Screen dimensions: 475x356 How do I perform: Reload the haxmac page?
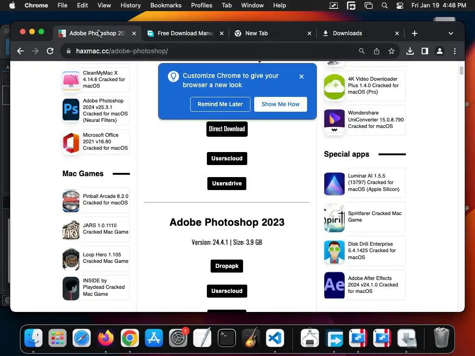(50, 51)
